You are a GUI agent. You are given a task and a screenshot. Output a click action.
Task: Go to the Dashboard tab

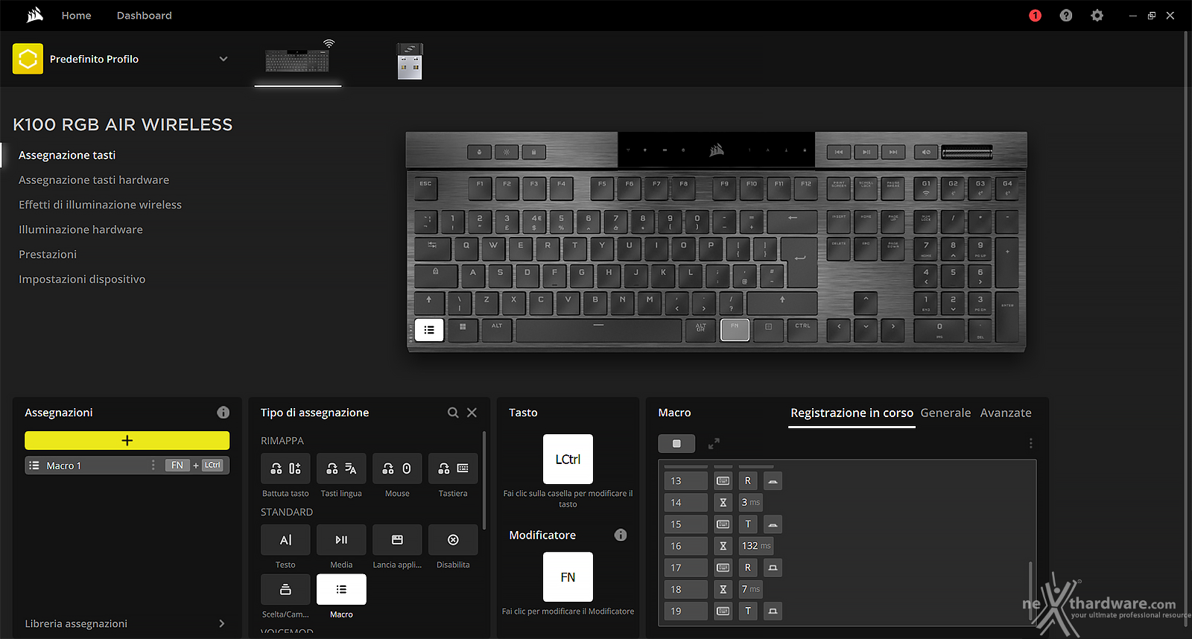[144, 16]
